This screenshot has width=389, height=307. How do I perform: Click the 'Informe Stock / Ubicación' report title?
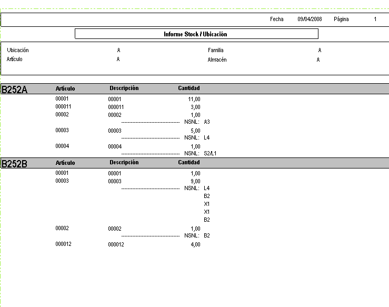pyautogui.click(x=195, y=34)
